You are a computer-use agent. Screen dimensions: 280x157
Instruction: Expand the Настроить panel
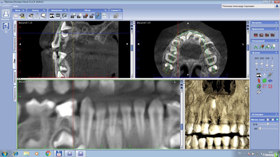pyautogui.click(x=277, y=23)
